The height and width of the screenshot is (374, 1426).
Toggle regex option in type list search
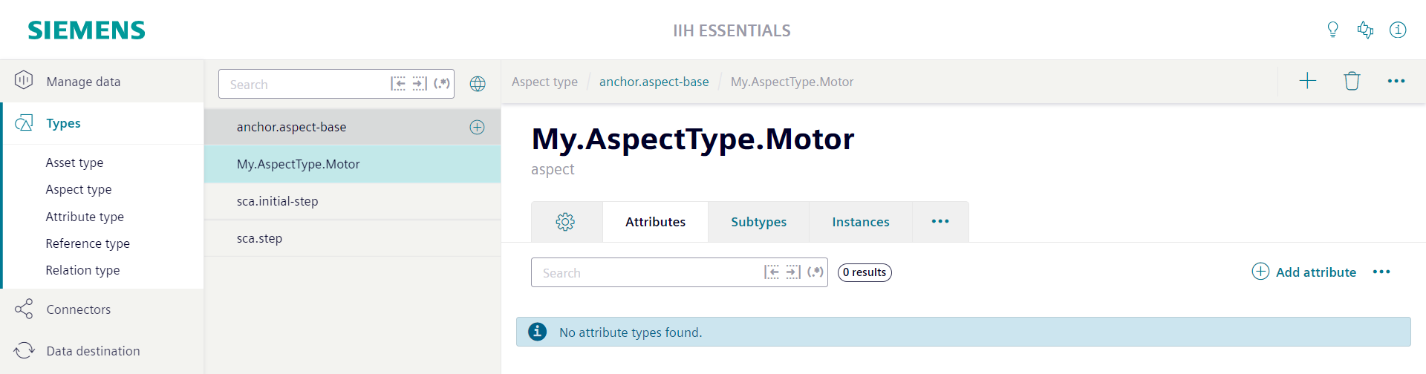tap(442, 84)
